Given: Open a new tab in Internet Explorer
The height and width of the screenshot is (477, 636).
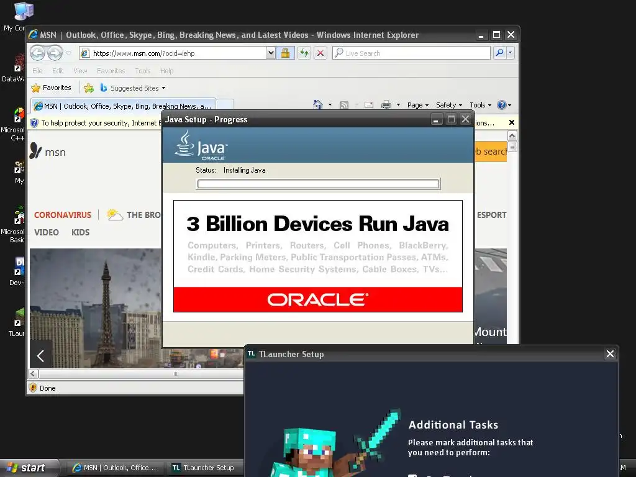Looking at the screenshot, I should tap(225, 105).
